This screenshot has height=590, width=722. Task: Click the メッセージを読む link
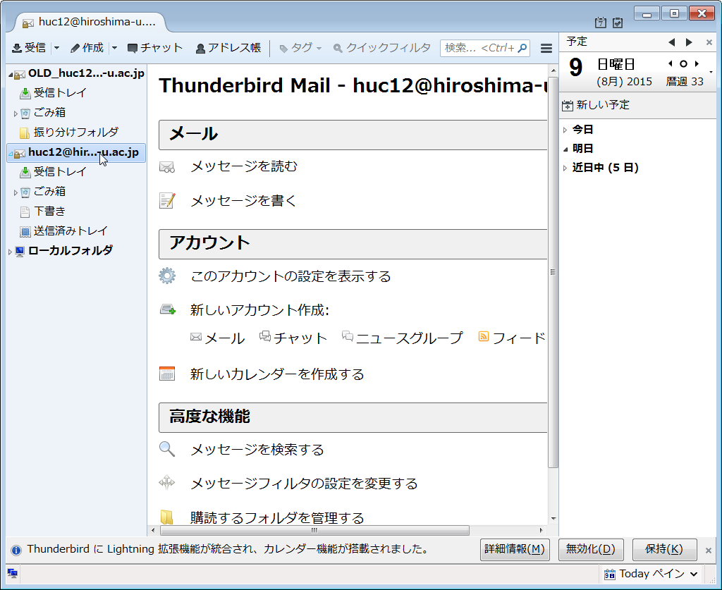coord(244,166)
